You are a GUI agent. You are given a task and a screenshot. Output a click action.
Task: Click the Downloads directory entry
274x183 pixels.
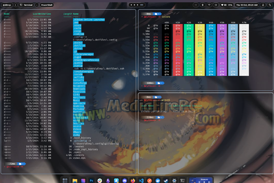tap(79, 89)
